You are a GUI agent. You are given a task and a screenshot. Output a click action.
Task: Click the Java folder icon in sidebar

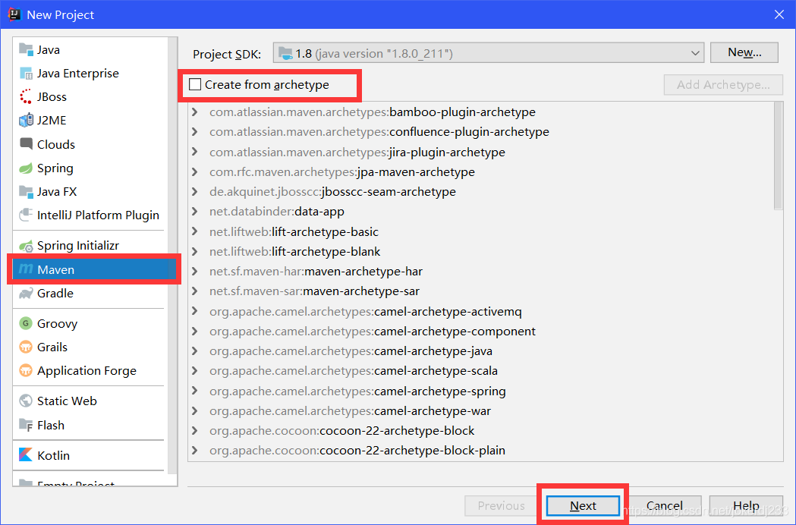pyautogui.click(x=26, y=49)
